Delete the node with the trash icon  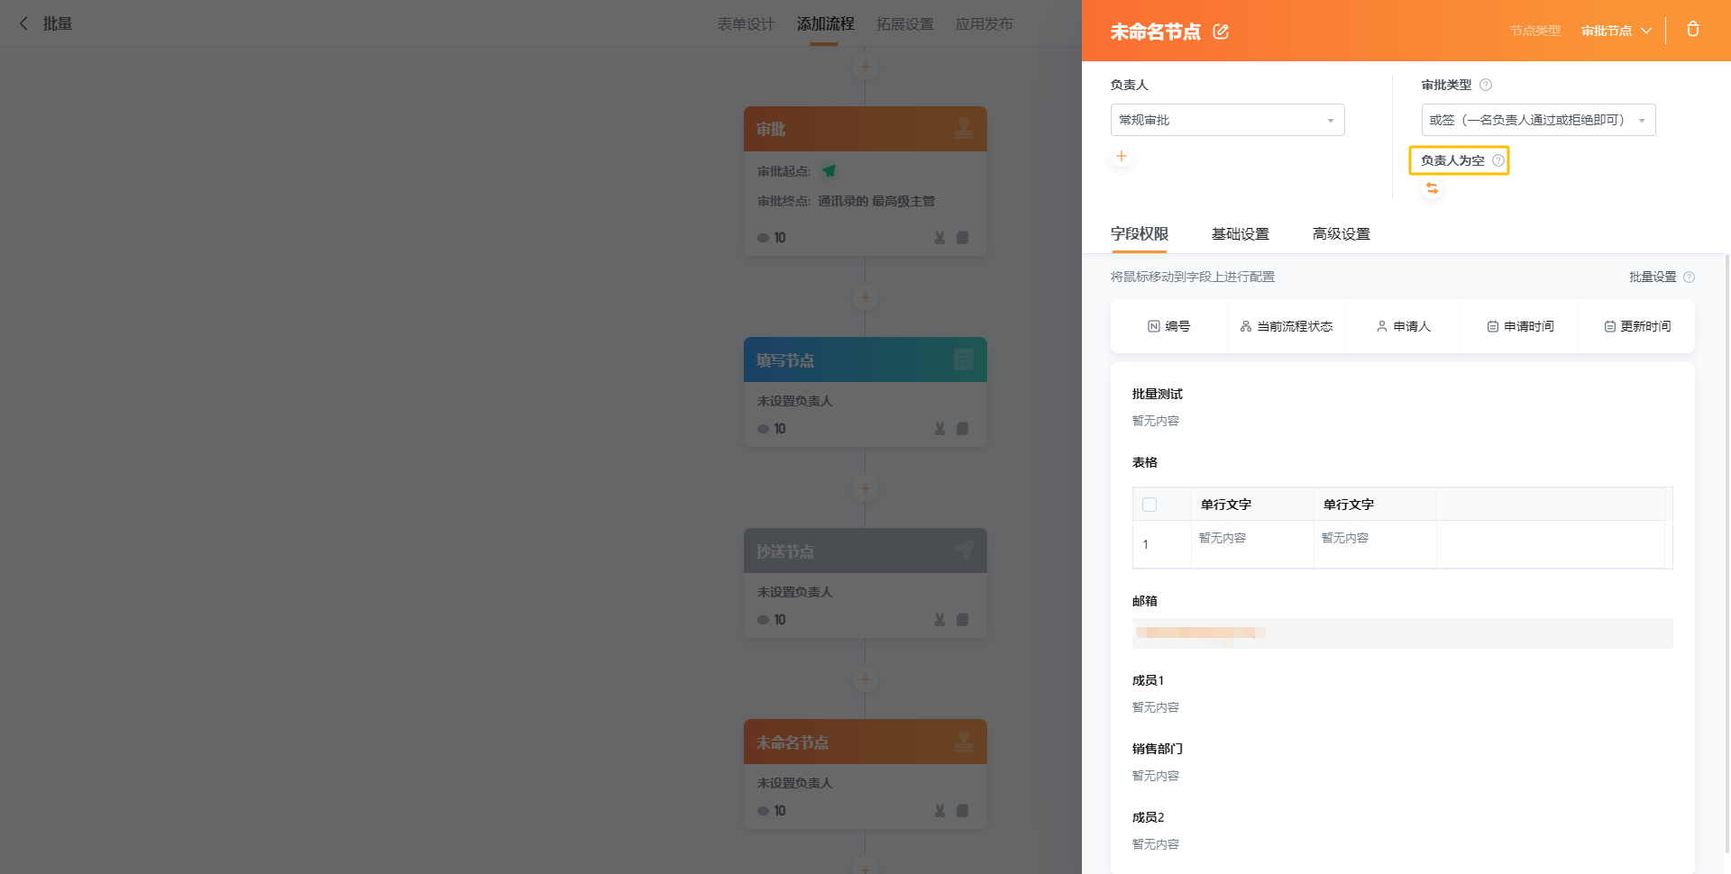pyautogui.click(x=1693, y=29)
